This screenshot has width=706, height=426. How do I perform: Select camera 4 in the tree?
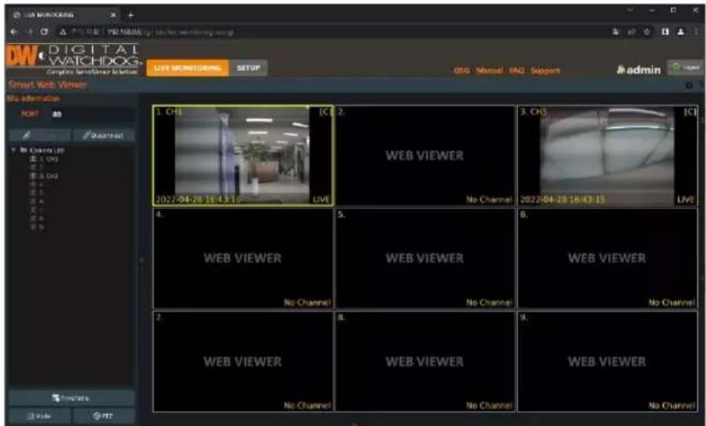click(x=38, y=185)
